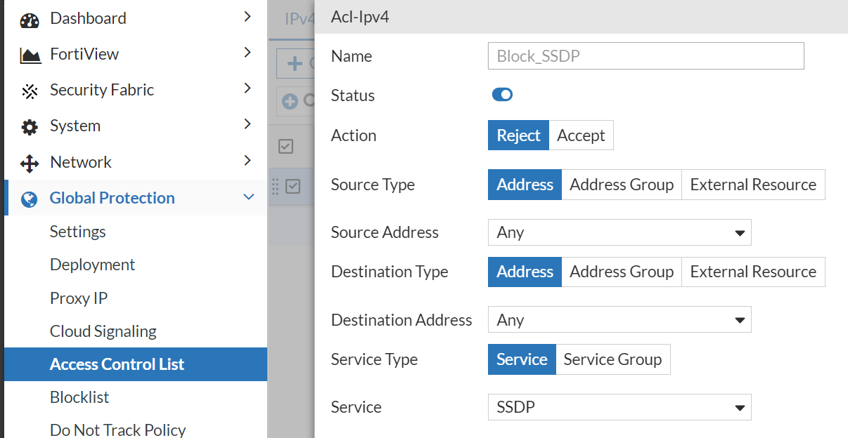Click the drag handle on the selected ACL row
The height and width of the screenshot is (438, 848).
point(275,186)
